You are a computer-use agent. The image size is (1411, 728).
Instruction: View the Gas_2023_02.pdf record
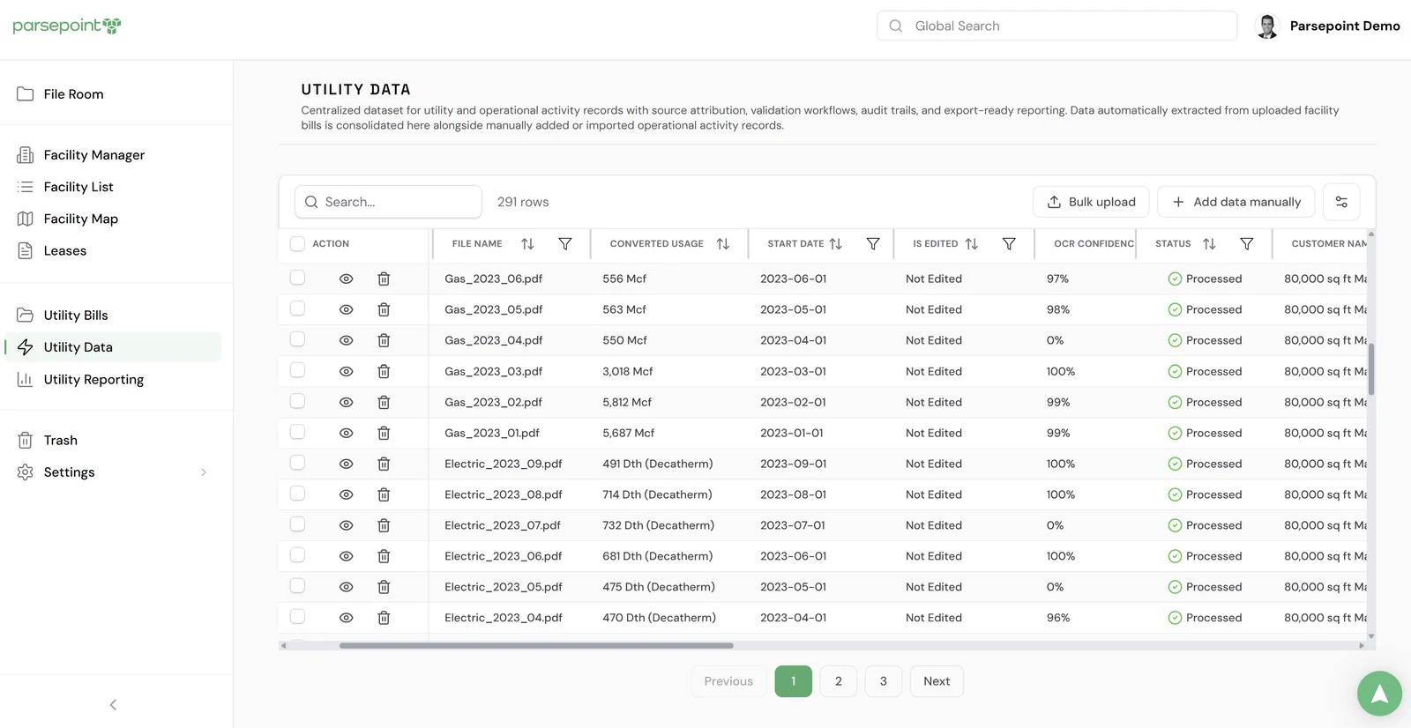point(346,402)
